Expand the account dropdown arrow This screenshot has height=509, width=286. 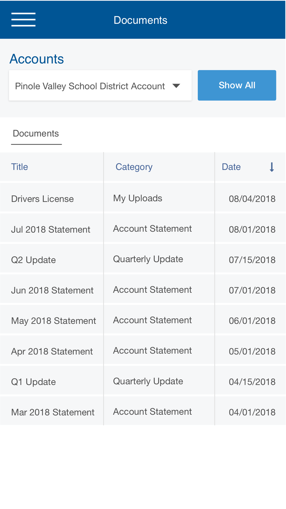tap(176, 86)
